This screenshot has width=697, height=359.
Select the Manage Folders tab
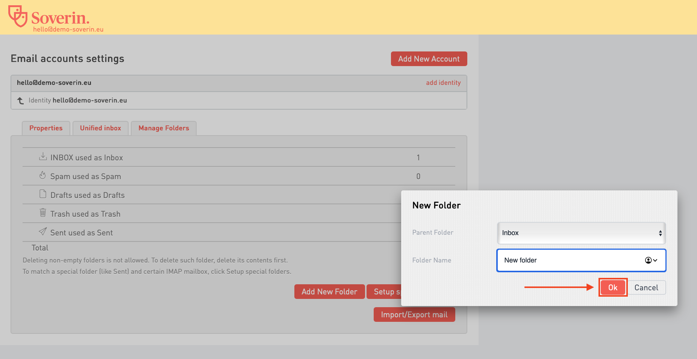[164, 128]
